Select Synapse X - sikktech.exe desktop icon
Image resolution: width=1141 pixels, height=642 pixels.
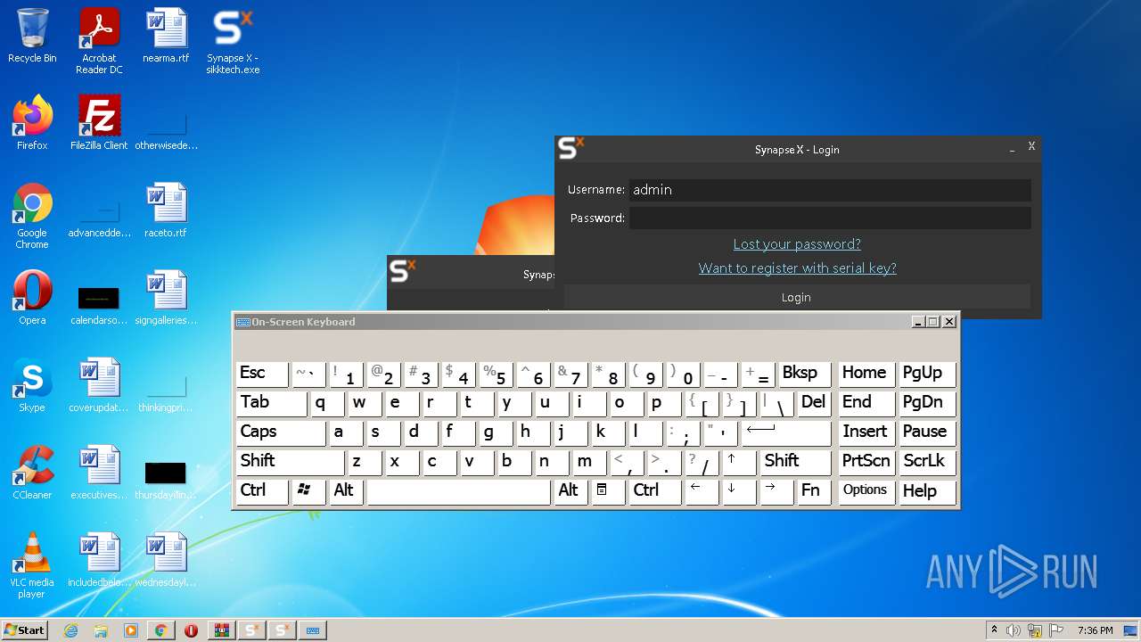click(x=233, y=41)
